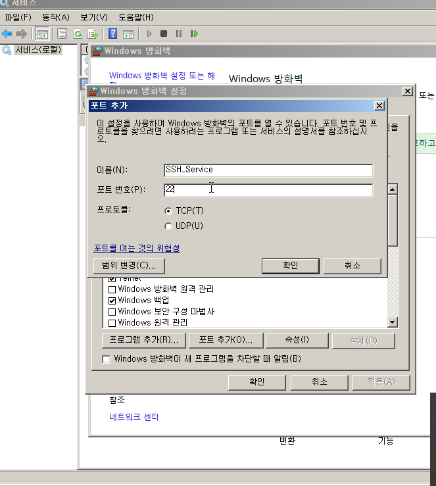Image resolution: width=436 pixels, height=486 pixels.
Task: Click the Stop Service square icon
Action: 164,34
